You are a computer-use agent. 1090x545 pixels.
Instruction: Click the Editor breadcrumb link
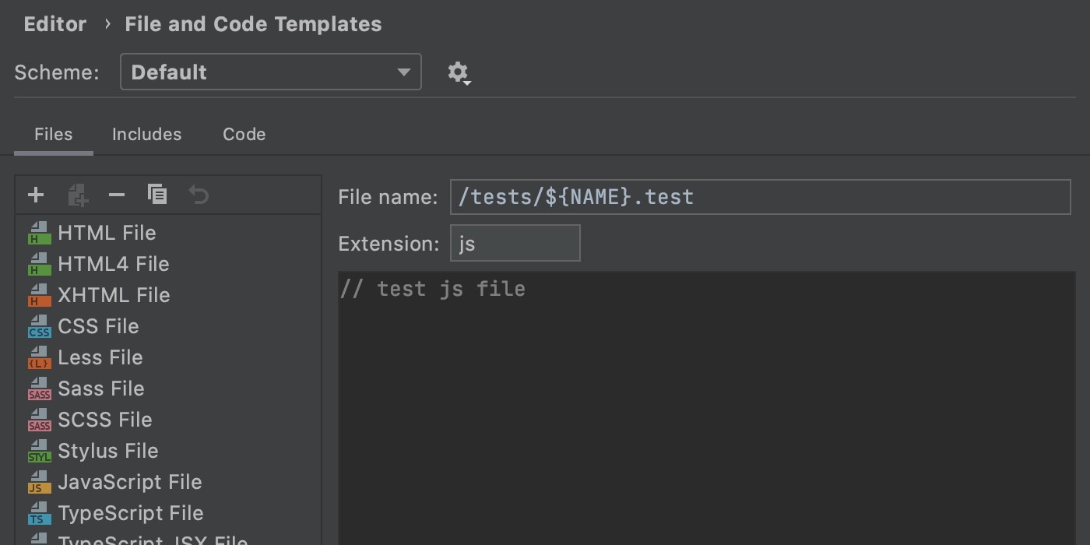(54, 23)
